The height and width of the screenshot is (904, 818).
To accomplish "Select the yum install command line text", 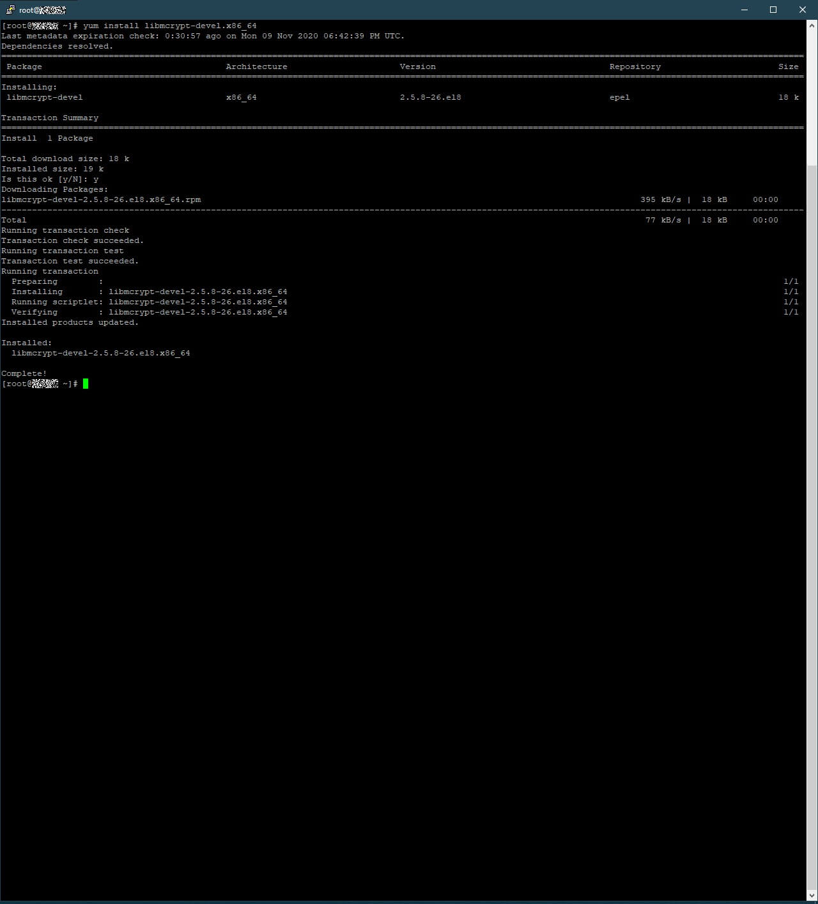I will click(169, 26).
